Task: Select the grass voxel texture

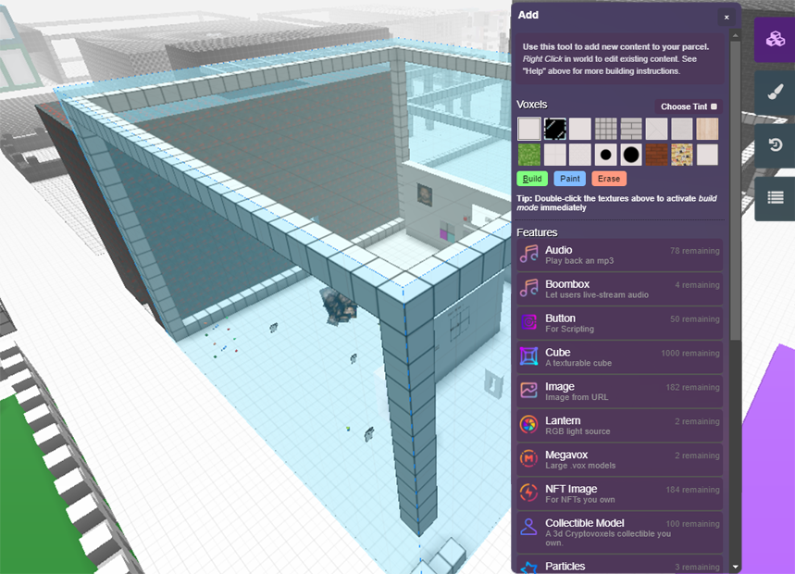Action: [x=528, y=155]
